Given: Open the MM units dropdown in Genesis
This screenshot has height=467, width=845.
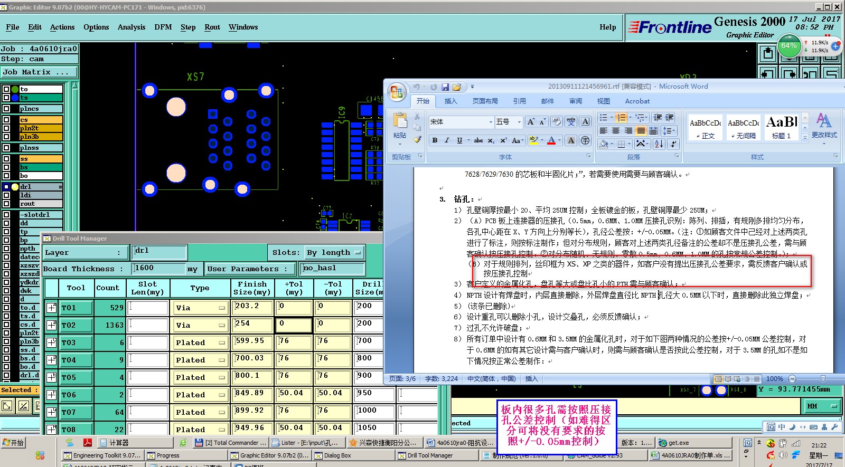Looking at the screenshot, I should [822, 406].
